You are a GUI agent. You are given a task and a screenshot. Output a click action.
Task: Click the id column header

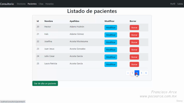38,21
